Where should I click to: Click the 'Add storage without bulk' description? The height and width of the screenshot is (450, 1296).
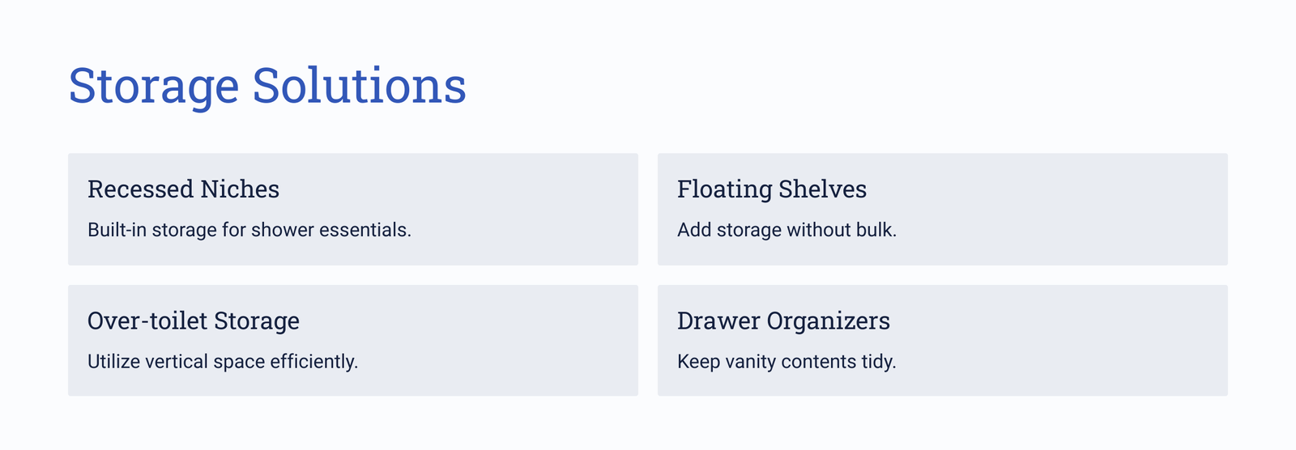coord(787,230)
